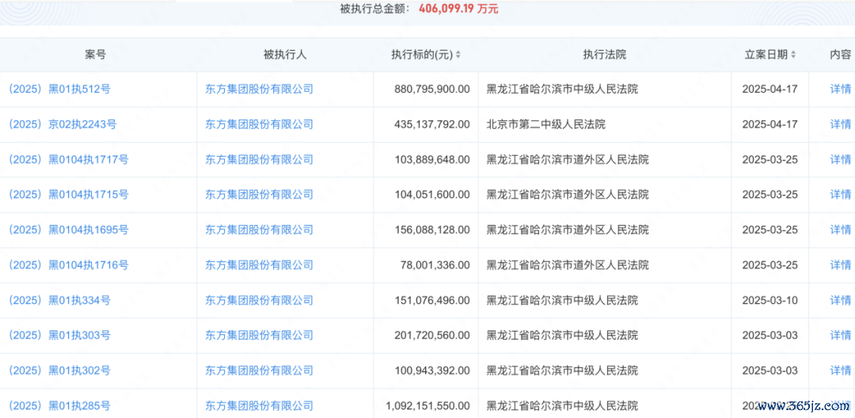Open 东方集团股份有限公司 in the 黑01执285号 row
The image size is (855, 418).
260,405
